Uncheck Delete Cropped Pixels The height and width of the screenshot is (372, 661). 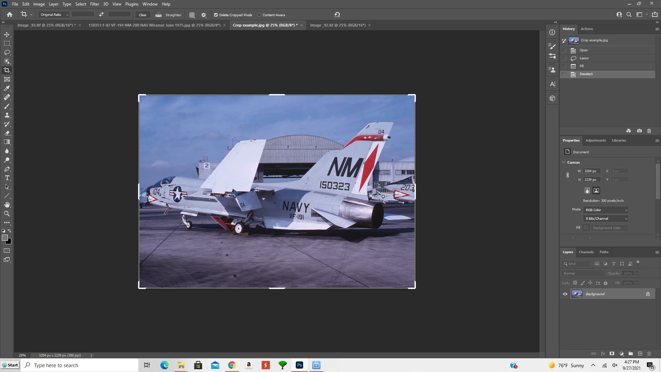(x=216, y=15)
